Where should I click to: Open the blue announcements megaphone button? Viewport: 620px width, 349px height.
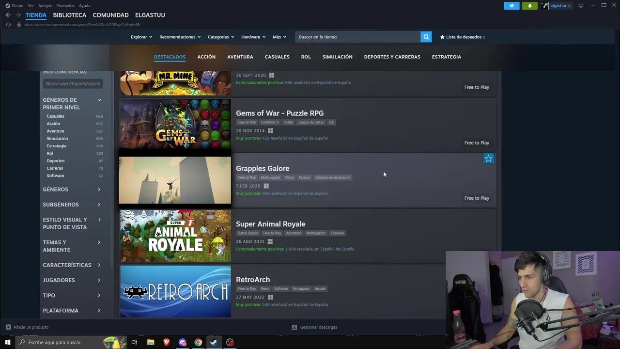pyautogui.click(x=511, y=6)
